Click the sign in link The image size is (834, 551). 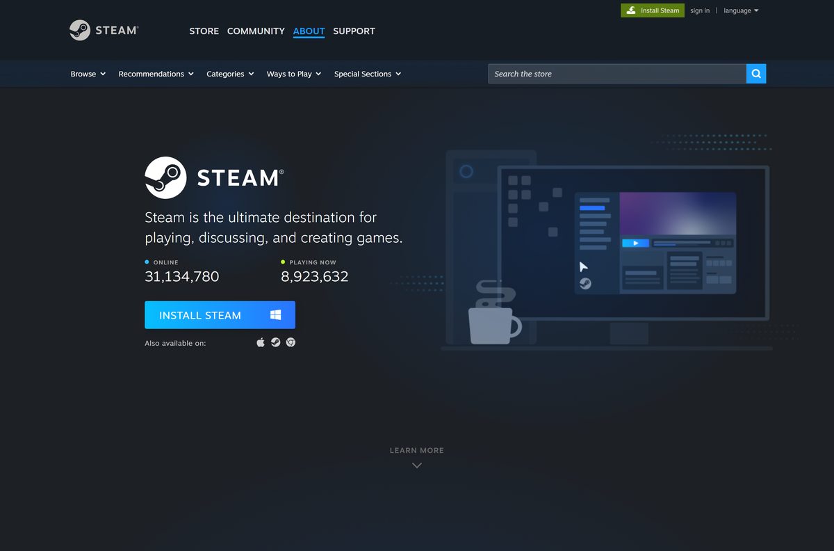point(700,10)
